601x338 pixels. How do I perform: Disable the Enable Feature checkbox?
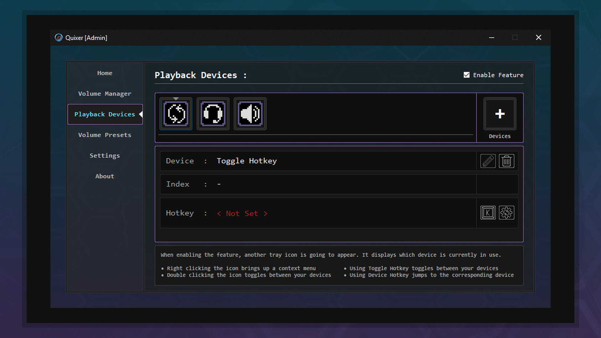point(466,75)
